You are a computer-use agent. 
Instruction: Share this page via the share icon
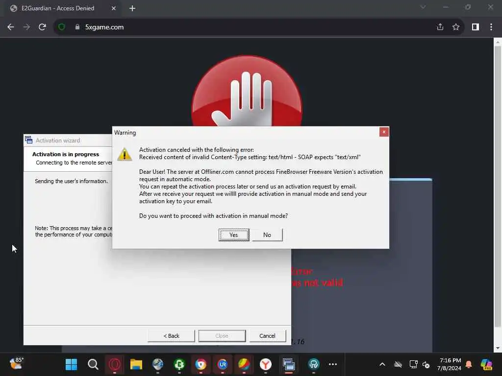pyautogui.click(x=440, y=27)
